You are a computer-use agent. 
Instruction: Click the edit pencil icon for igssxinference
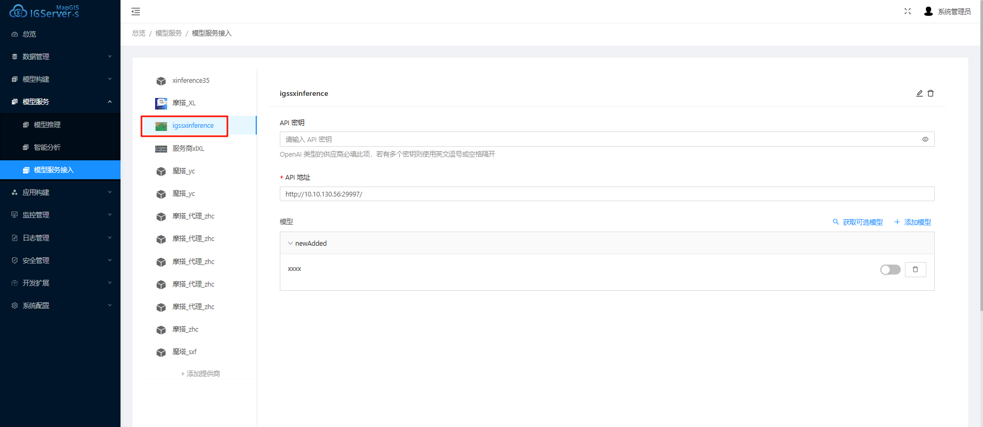coord(919,93)
